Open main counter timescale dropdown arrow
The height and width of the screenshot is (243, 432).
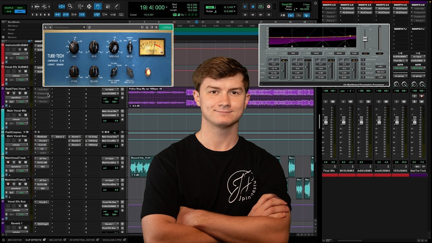coord(166,7)
